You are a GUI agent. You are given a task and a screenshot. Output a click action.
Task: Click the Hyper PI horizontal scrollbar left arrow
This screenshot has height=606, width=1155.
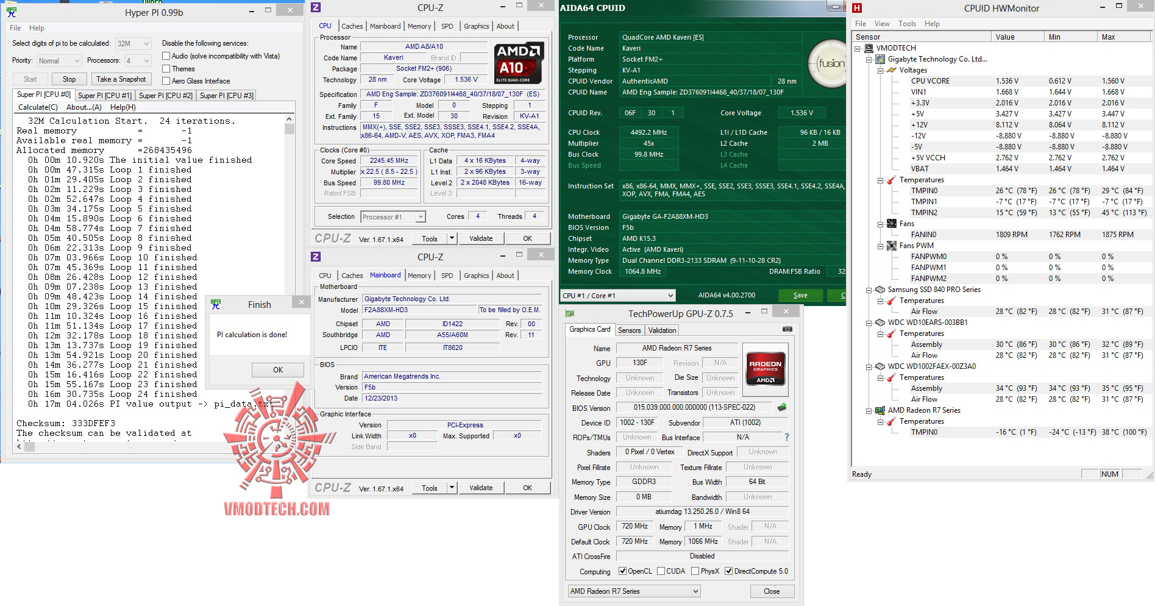click(x=19, y=447)
